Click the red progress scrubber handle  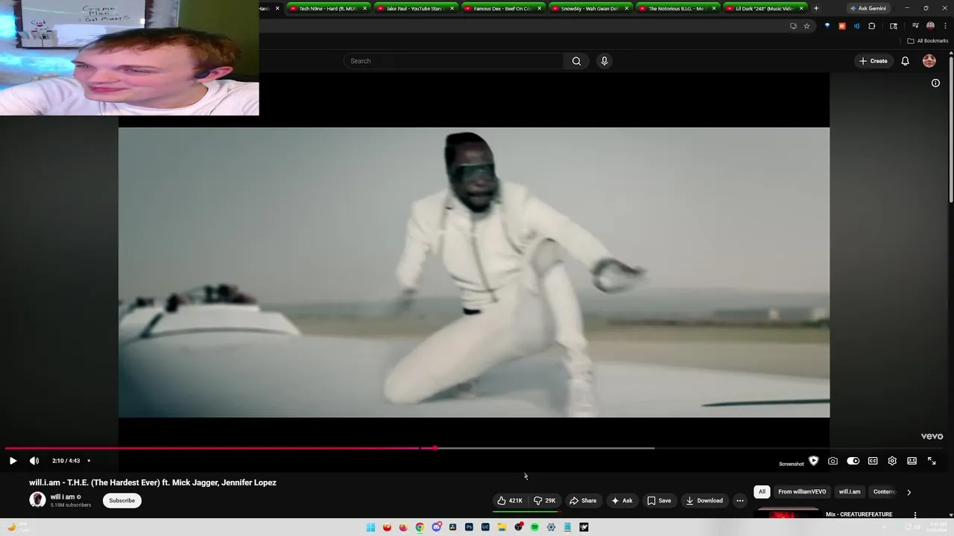tap(435, 448)
